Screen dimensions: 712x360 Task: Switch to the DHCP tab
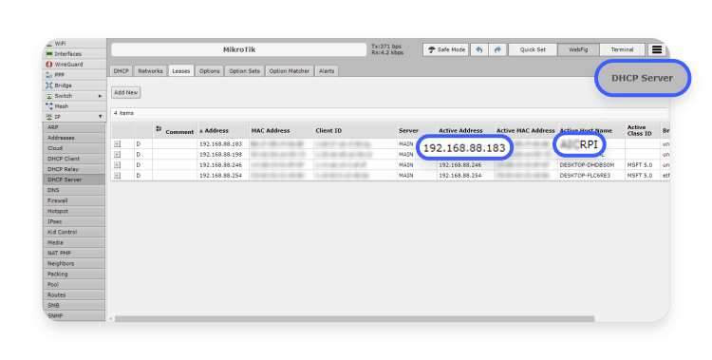coord(122,71)
